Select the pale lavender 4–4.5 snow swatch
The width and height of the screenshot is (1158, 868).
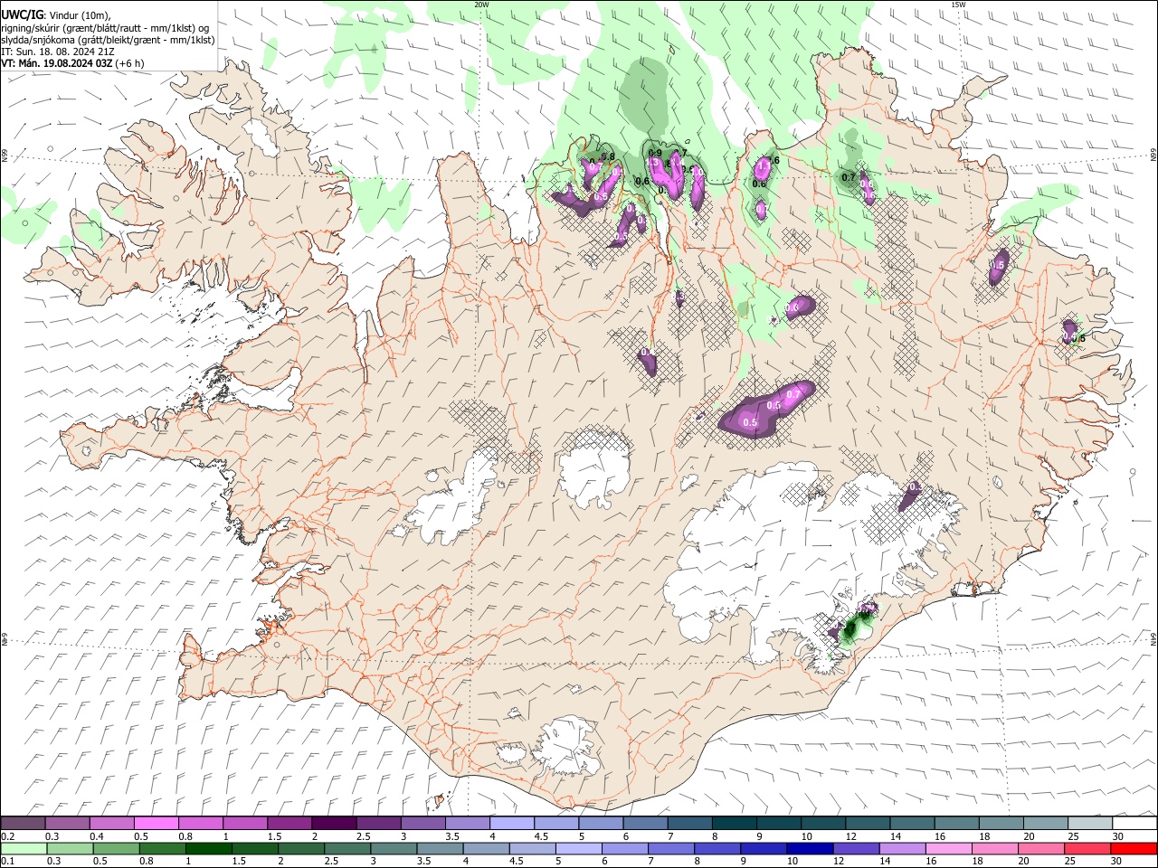point(512,823)
